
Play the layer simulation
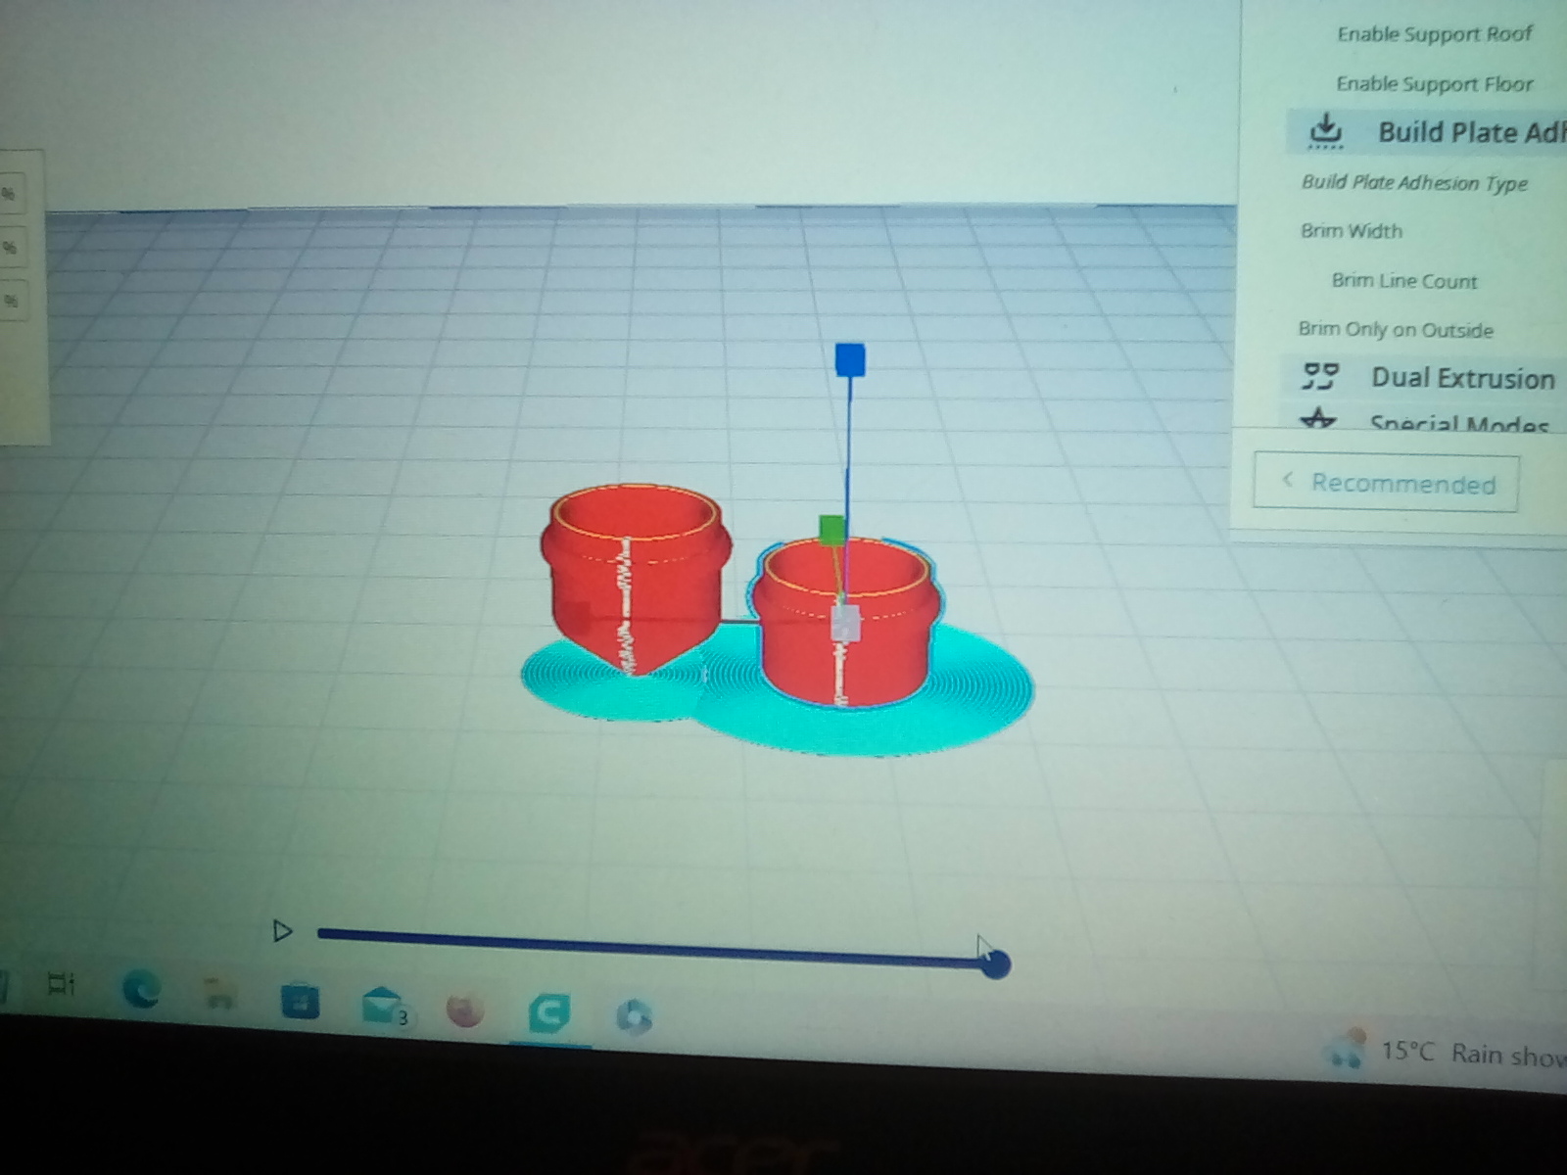point(282,930)
